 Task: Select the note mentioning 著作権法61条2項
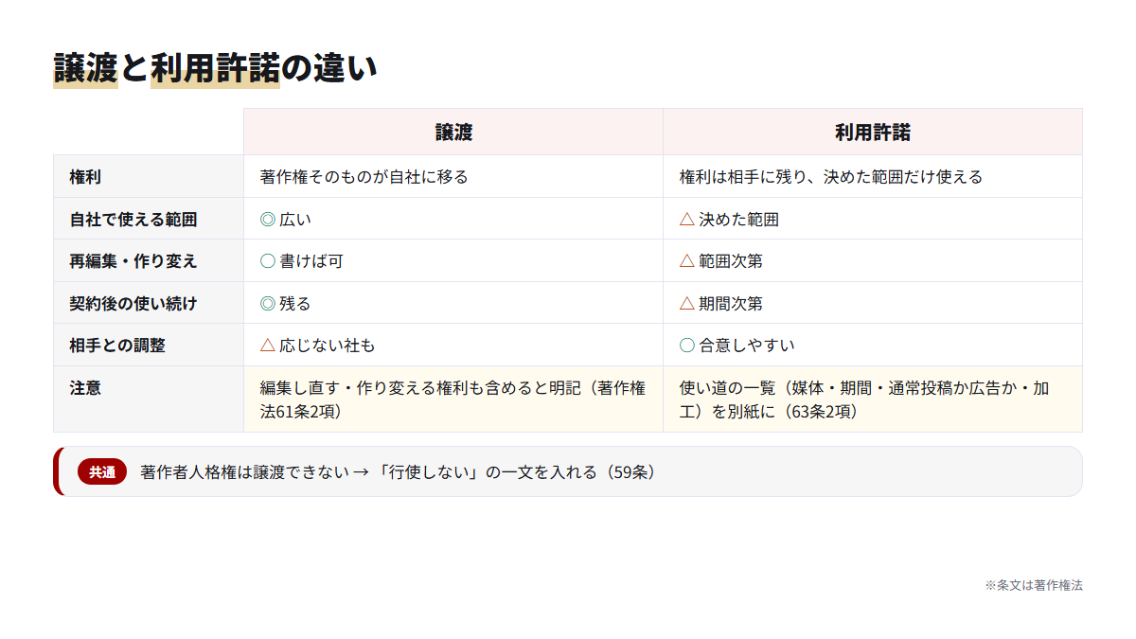(453, 399)
